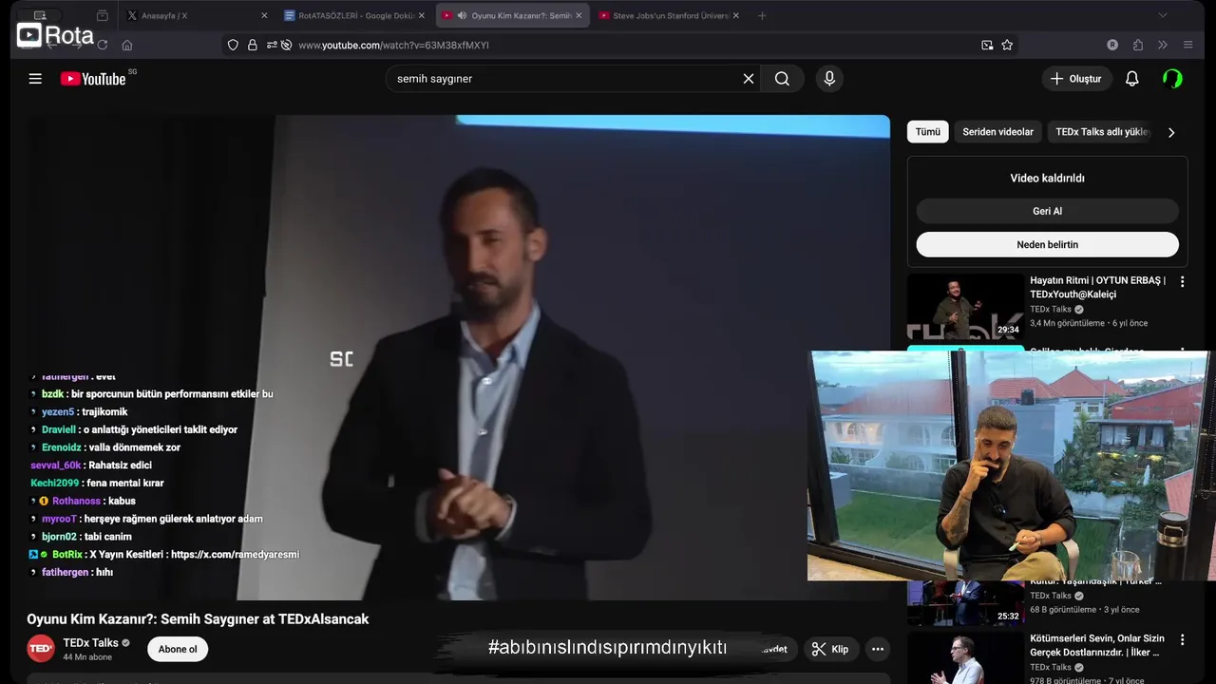Close the Anasayfa / X tab
The height and width of the screenshot is (684, 1216).
[264, 15]
